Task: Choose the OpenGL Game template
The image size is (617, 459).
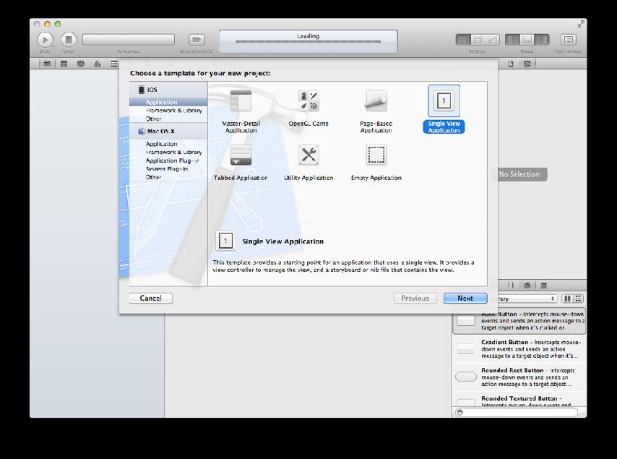Action: point(308,108)
